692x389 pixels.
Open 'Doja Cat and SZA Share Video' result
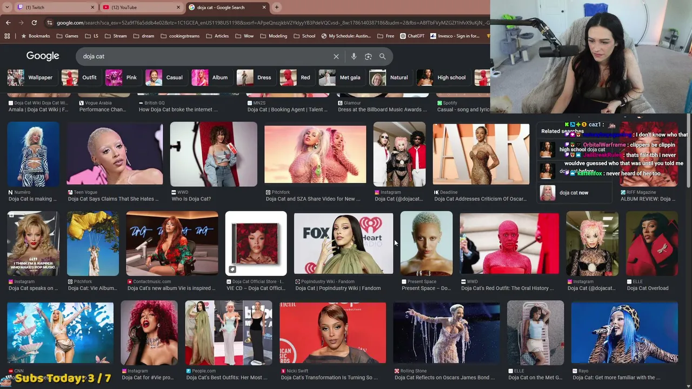[x=313, y=199]
